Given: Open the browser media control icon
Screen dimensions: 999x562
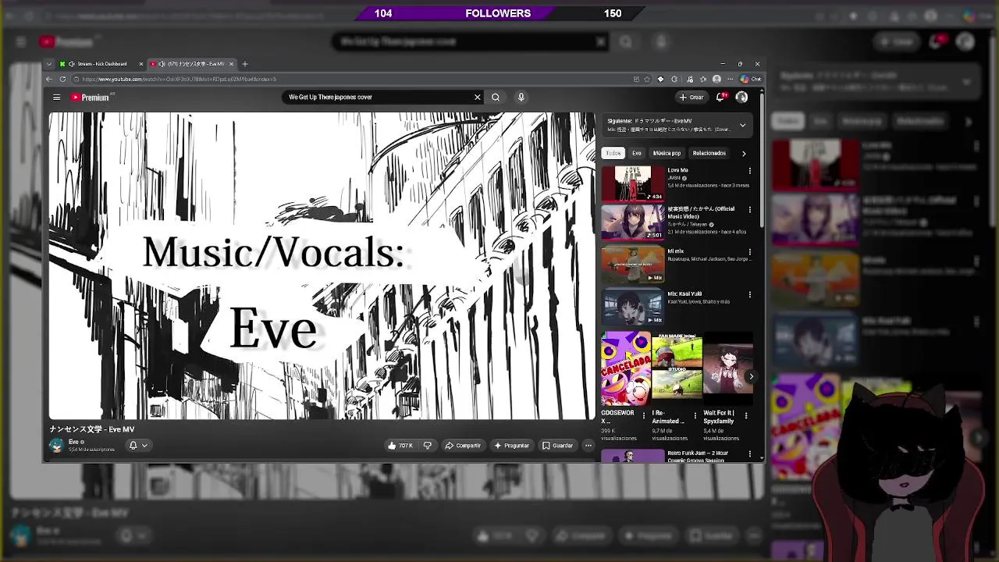Looking at the screenshot, I should (x=689, y=79).
